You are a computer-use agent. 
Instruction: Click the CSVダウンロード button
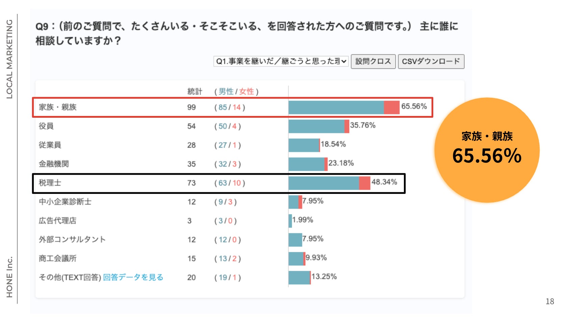[431, 61]
